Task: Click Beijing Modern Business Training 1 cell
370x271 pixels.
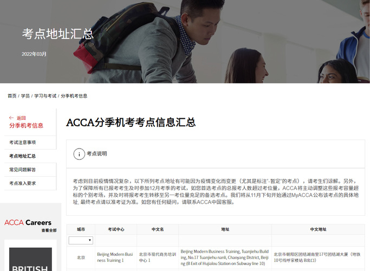Action: 114,257
